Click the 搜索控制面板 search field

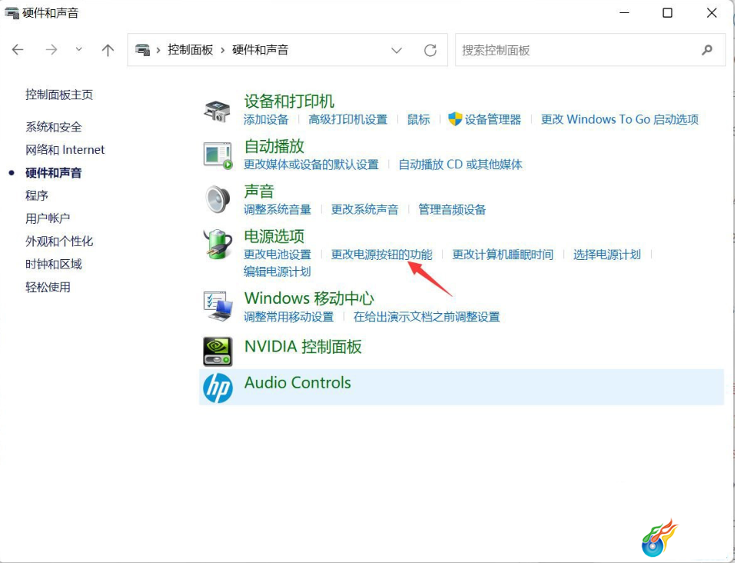click(590, 50)
